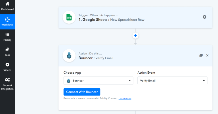218x114 pixels.
Task: Open the Learn more link
Action: (125, 98)
